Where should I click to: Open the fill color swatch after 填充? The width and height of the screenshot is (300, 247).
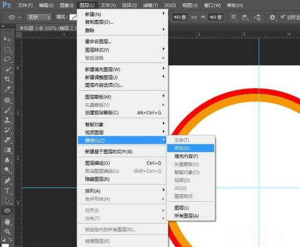73,17
